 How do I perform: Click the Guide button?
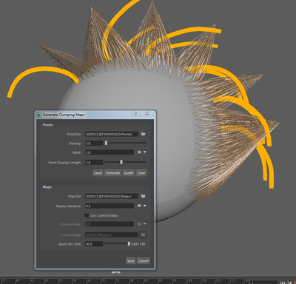pos(129,173)
